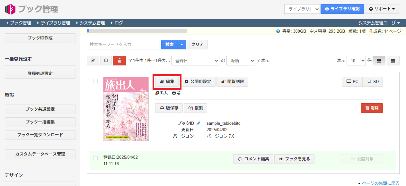Click the select-all checkmark icon button
The image size is (406, 186).
pyautogui.click(x=93, y=60)
